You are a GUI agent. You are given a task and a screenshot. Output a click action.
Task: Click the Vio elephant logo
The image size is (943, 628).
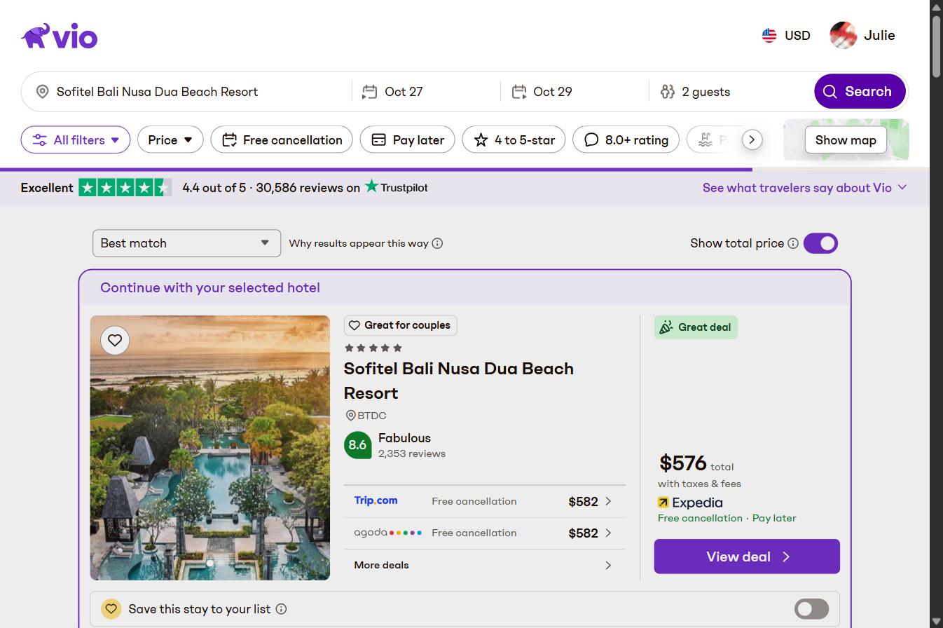[60, 36]
